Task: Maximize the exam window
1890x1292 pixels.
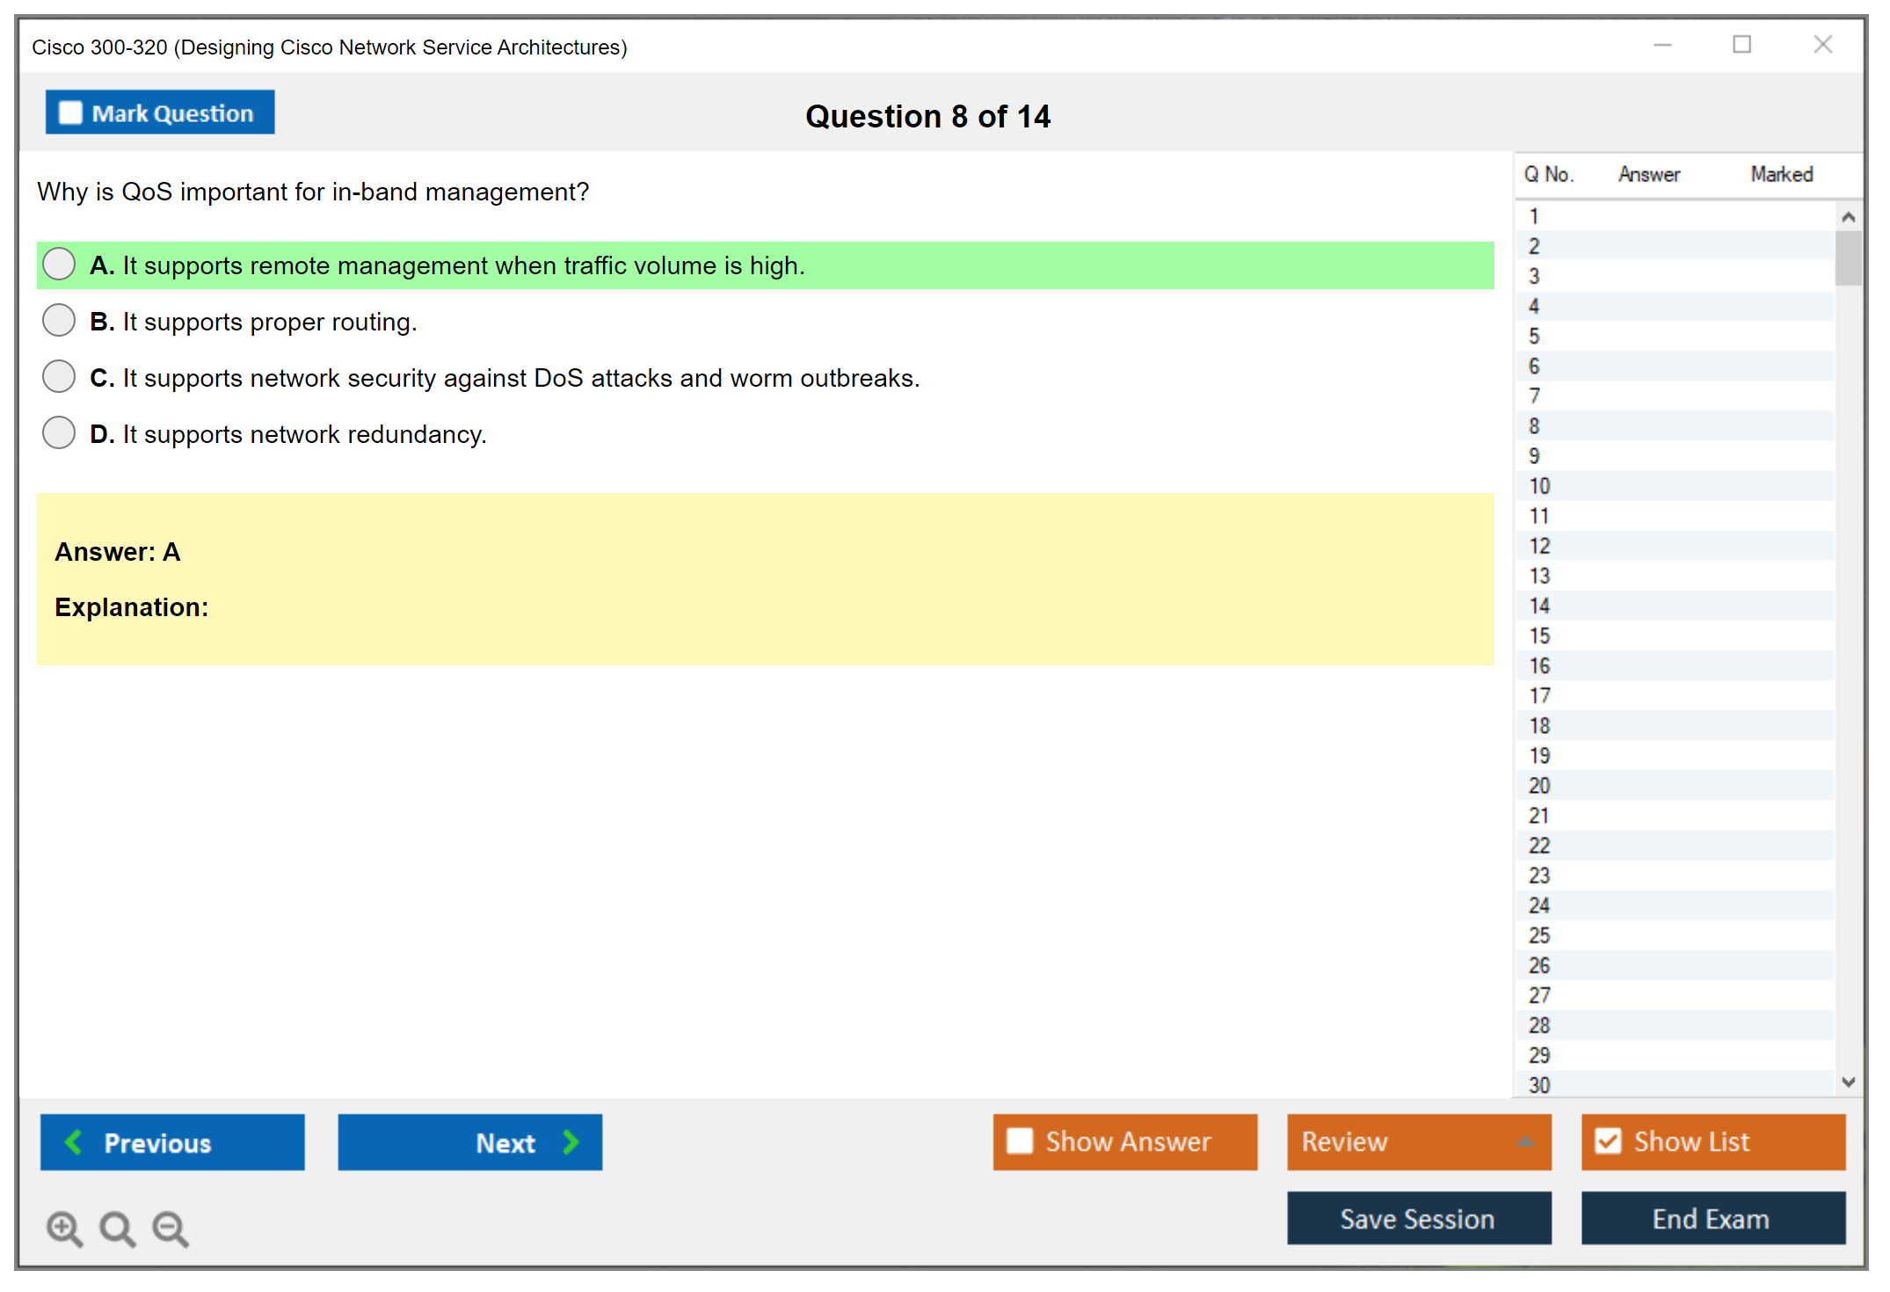Action: click(x=1741, y=45)
